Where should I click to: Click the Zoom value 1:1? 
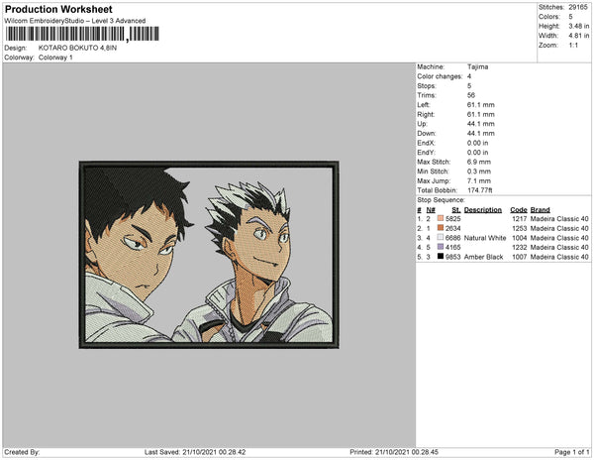[x=573, y=46]
